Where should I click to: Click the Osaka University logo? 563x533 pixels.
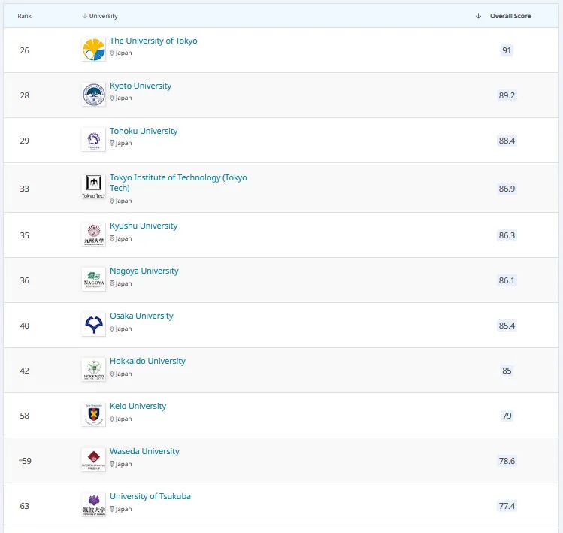point(94,325)
